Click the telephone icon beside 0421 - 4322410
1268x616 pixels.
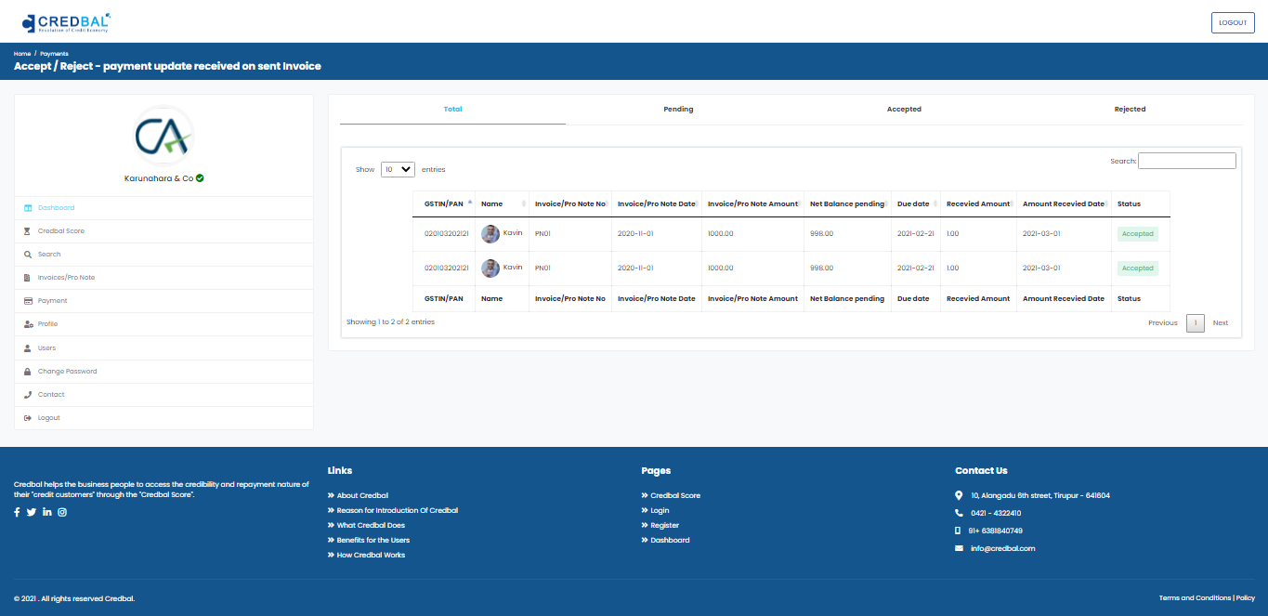click(959, 513)
